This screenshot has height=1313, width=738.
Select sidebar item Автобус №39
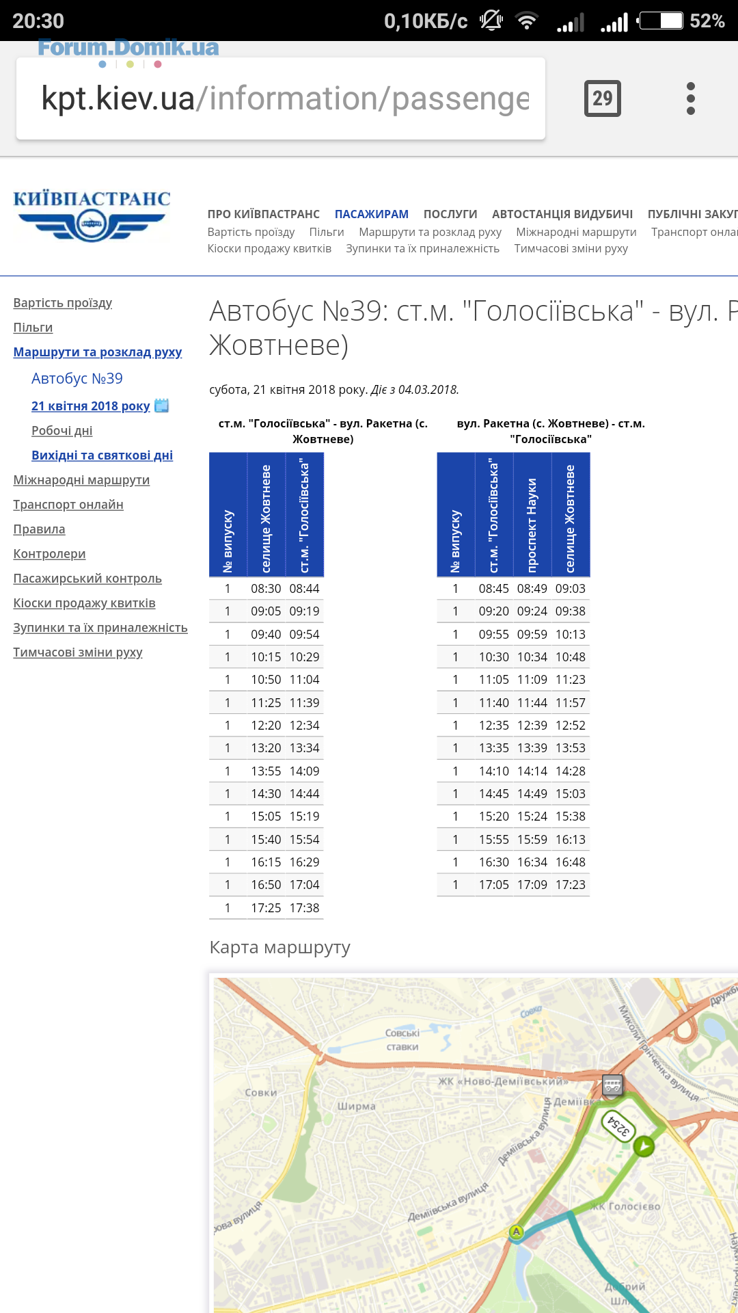77,378
